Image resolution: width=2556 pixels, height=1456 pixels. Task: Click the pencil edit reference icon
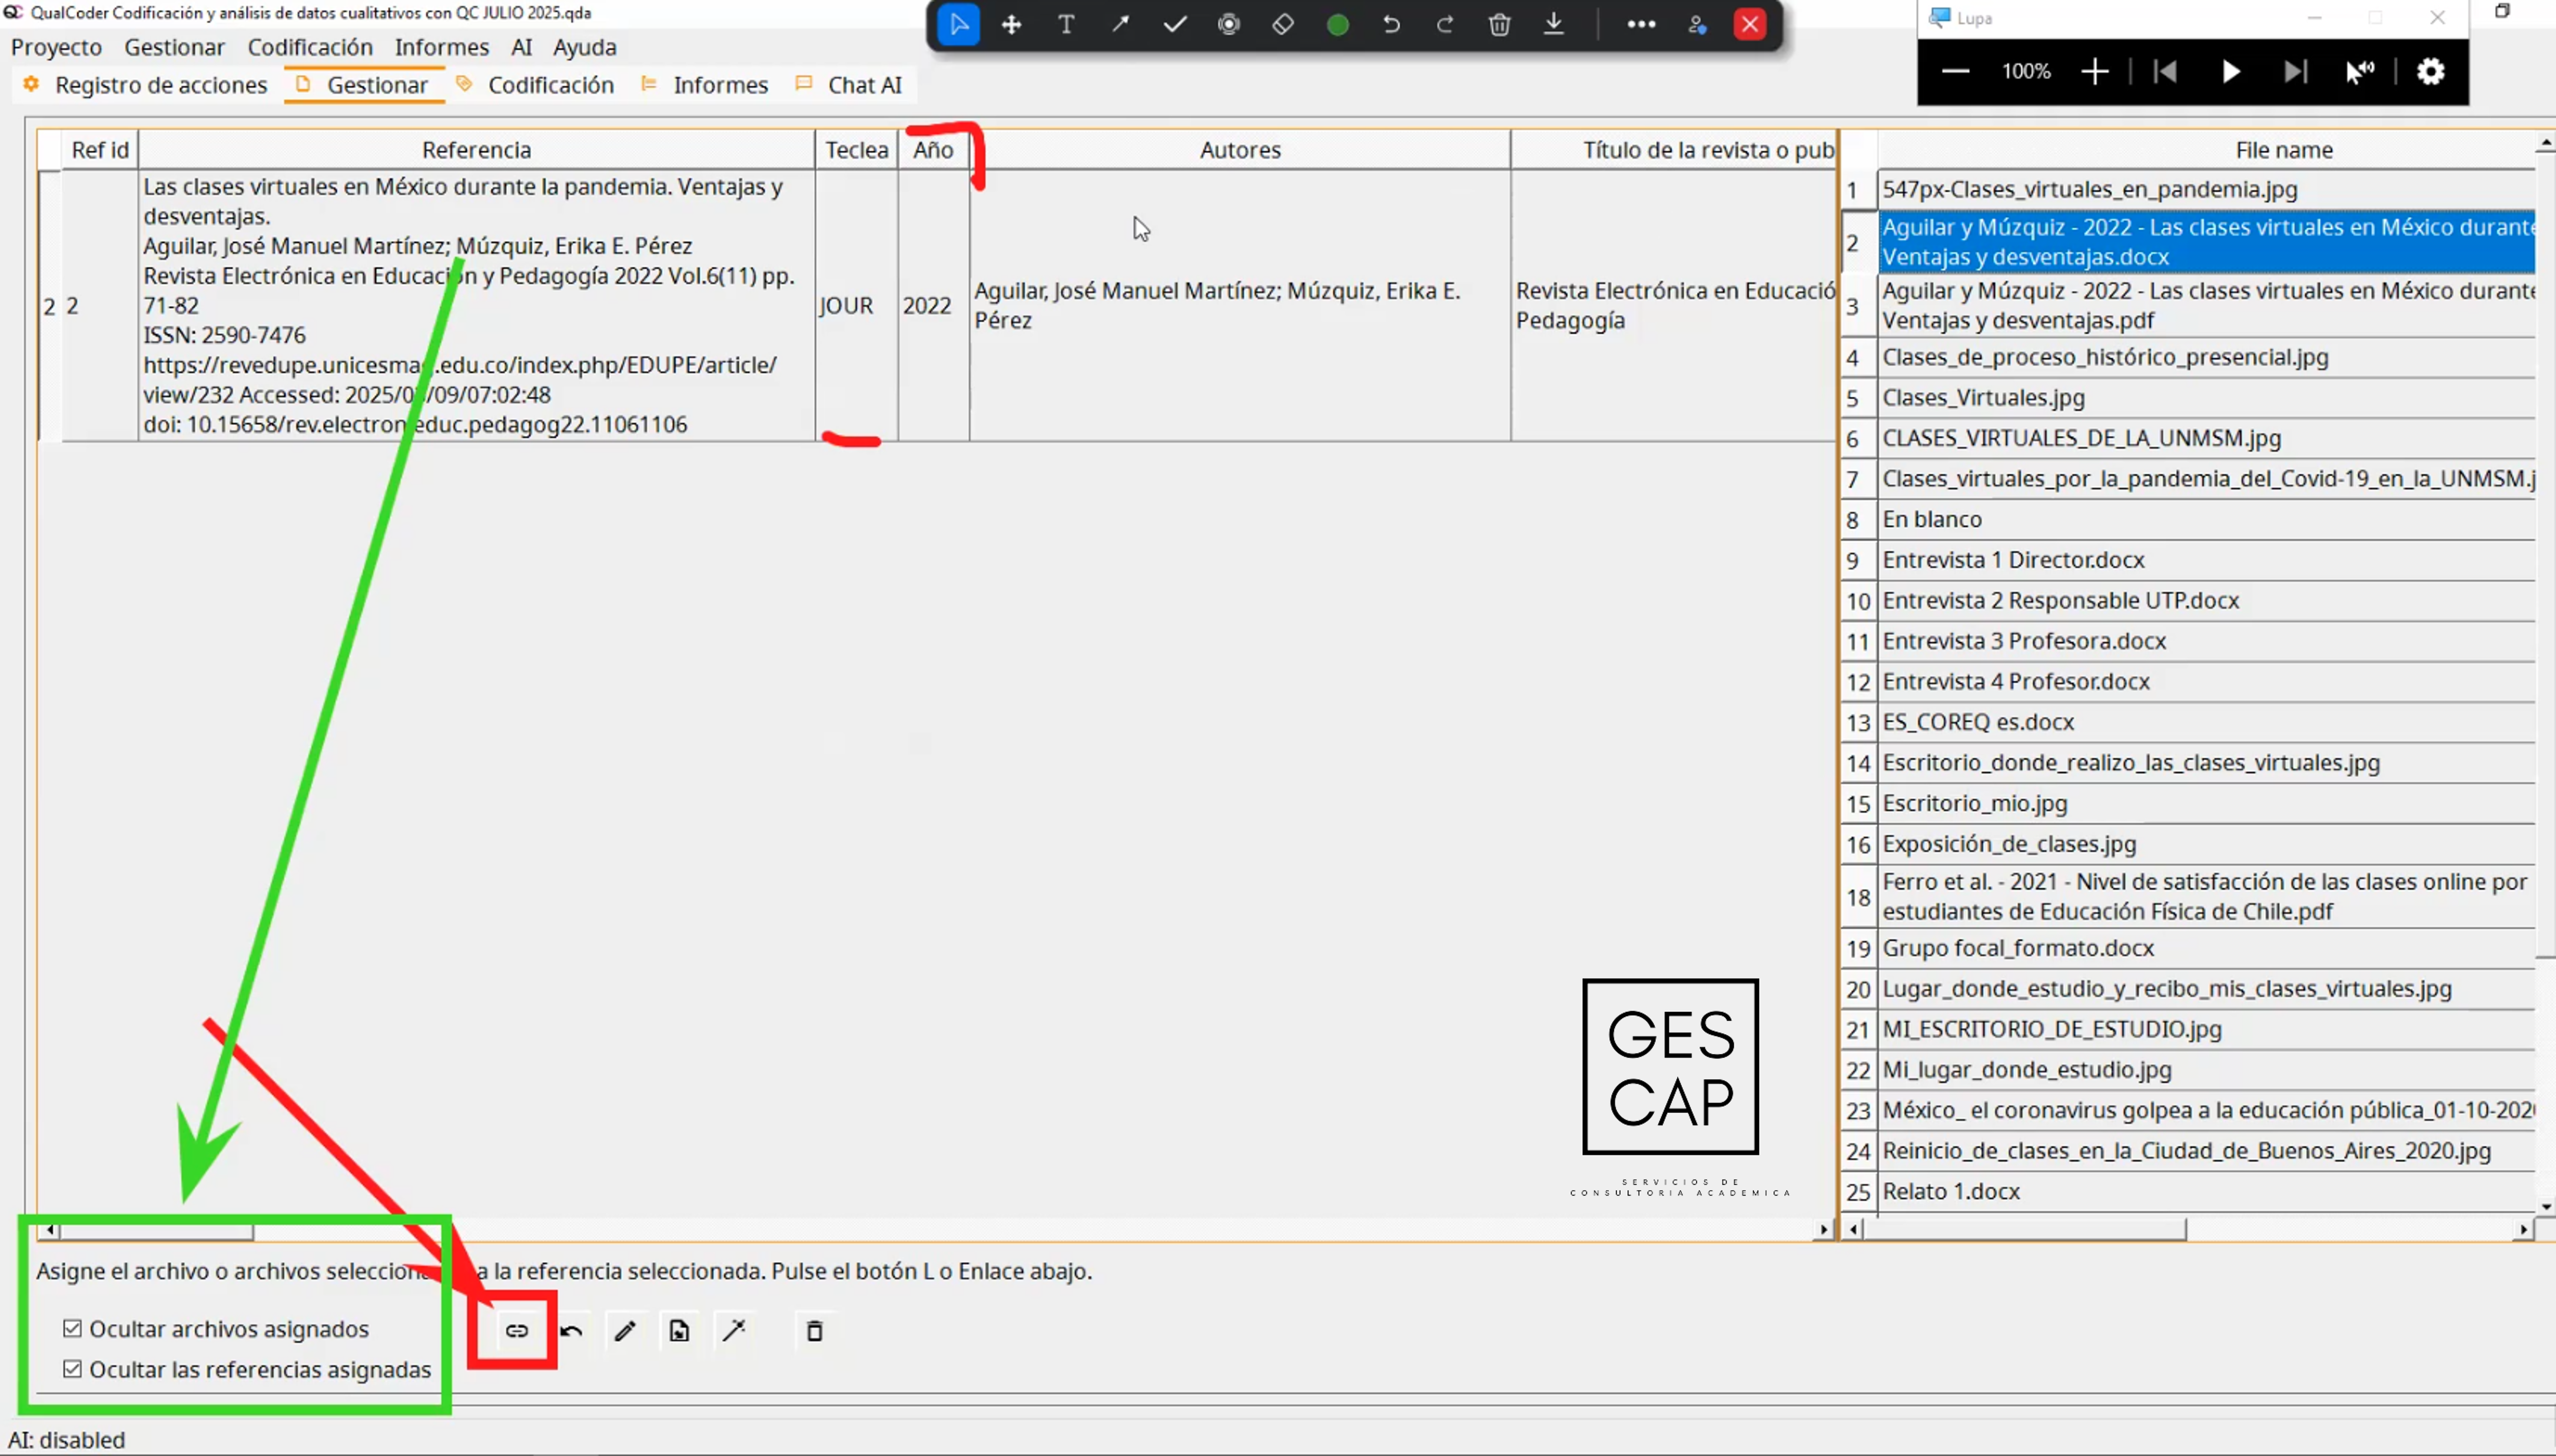[x=625, y=1330]
